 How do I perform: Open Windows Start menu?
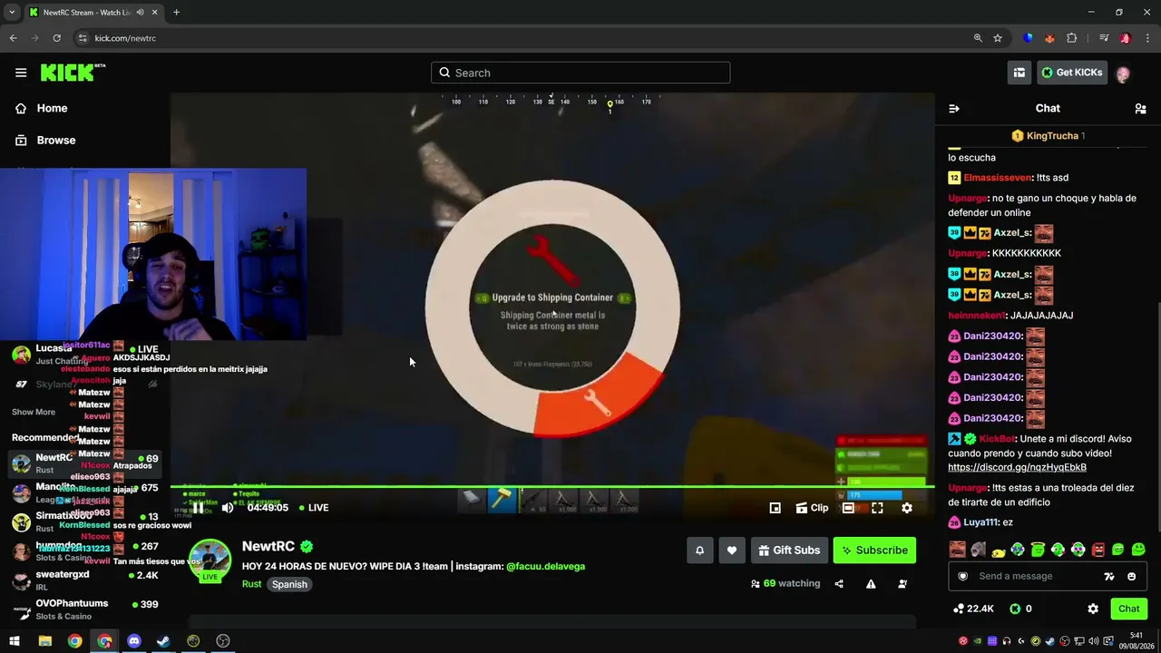(x=15, y=641)
